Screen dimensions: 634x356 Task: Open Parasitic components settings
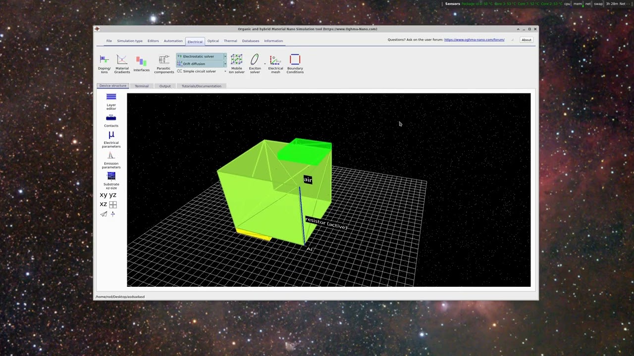coord(164,64)
